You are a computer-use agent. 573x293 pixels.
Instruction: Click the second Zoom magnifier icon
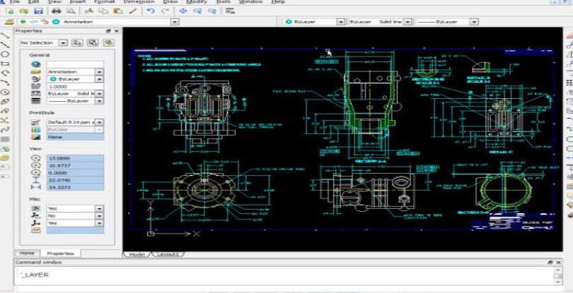(212, 11)
